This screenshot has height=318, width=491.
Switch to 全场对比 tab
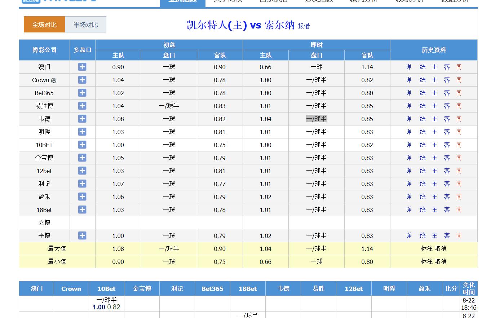[x=44, y=25]
